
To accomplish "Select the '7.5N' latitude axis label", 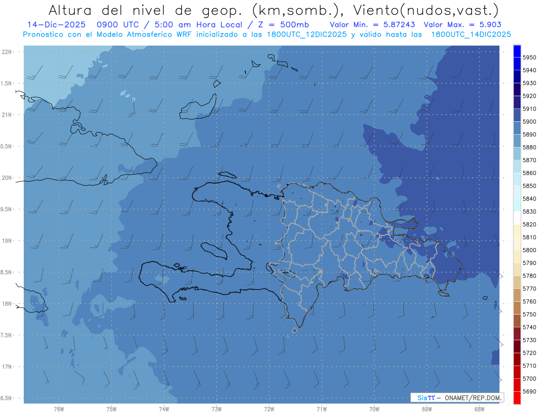I will (7, 335).
